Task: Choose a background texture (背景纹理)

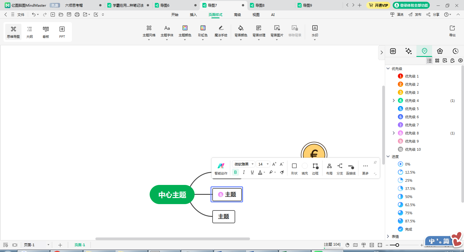Action: tap(259, 31)
